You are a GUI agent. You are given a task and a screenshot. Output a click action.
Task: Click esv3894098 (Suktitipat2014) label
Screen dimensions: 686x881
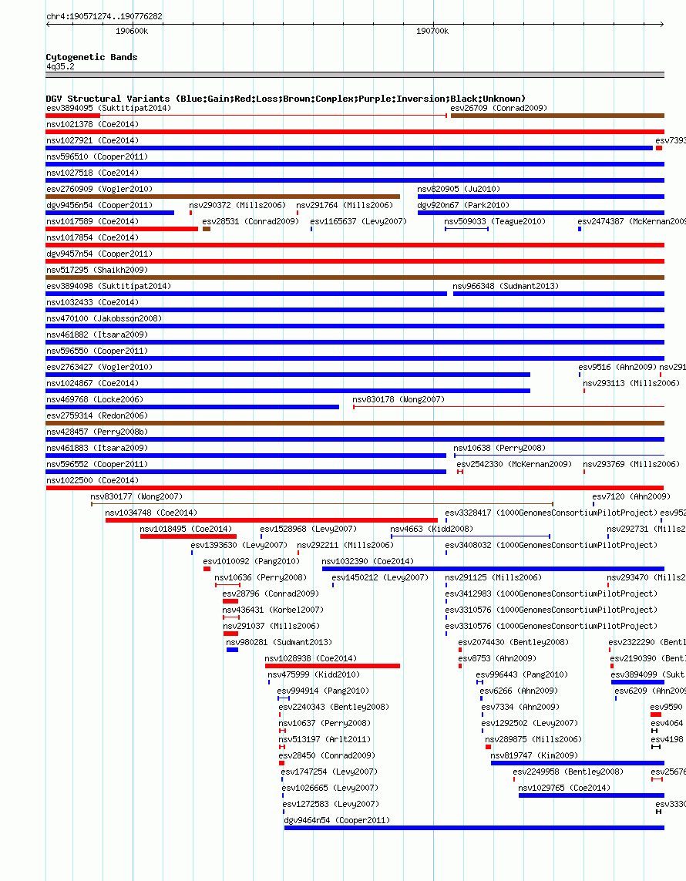(109, 287)
